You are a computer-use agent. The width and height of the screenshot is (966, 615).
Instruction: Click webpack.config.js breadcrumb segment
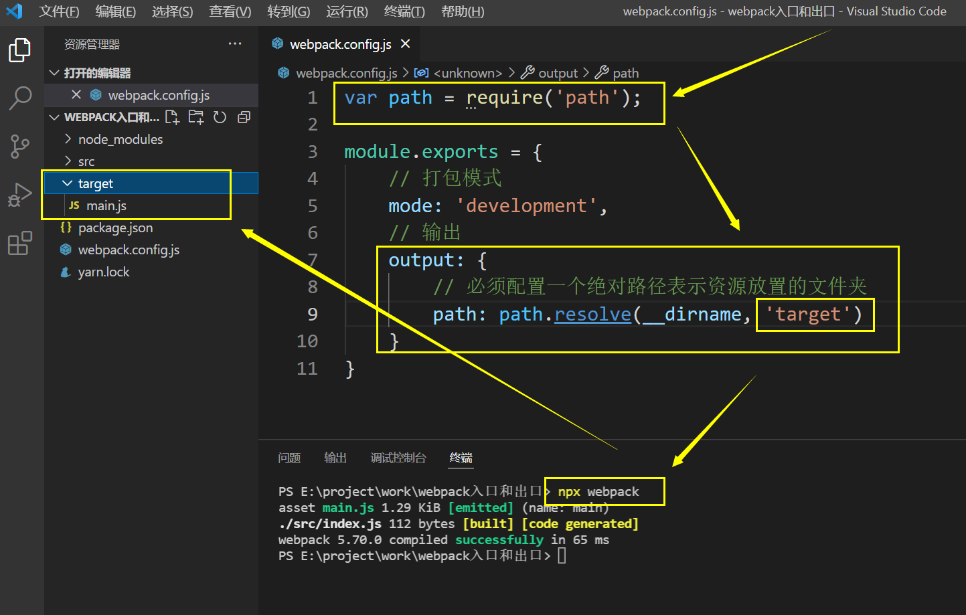coord(347,73)
